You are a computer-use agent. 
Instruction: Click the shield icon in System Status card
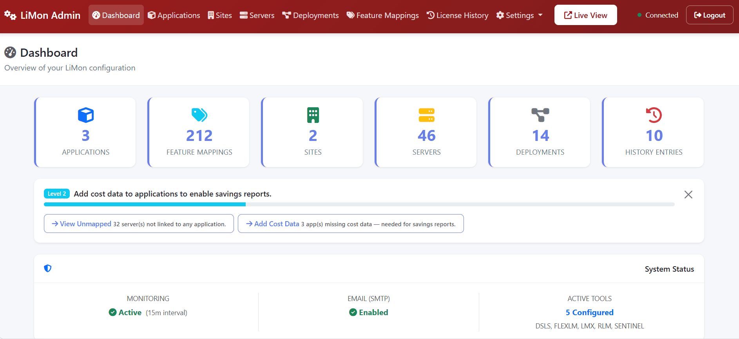coord(48,268)
